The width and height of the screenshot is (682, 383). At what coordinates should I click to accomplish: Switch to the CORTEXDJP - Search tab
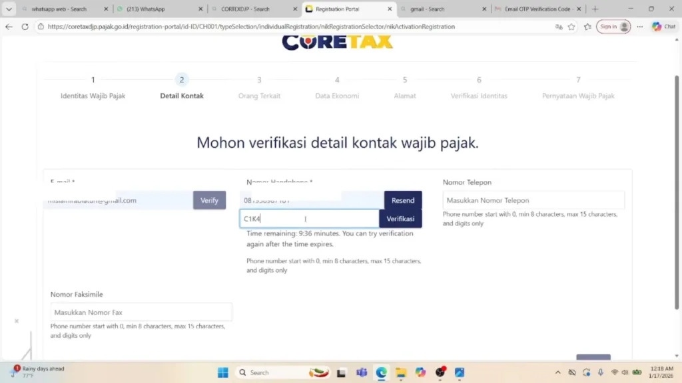245,9
